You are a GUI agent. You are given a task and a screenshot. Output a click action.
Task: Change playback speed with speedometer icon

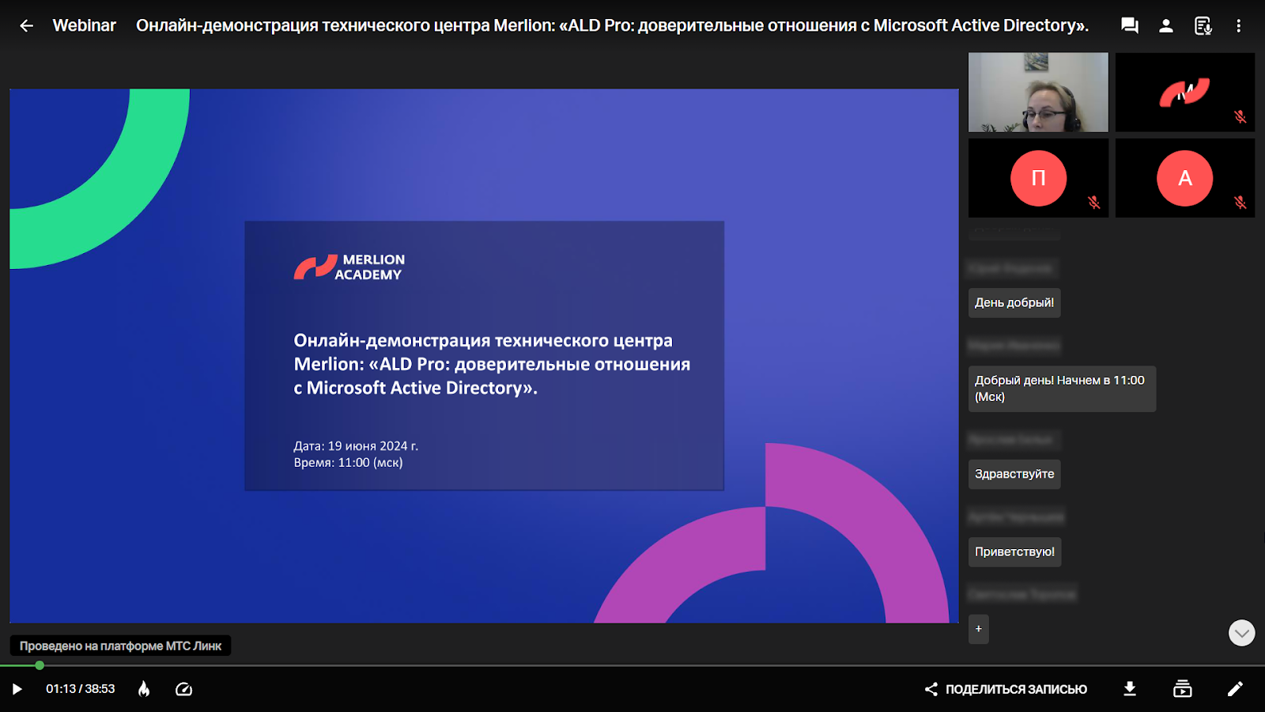183,689
